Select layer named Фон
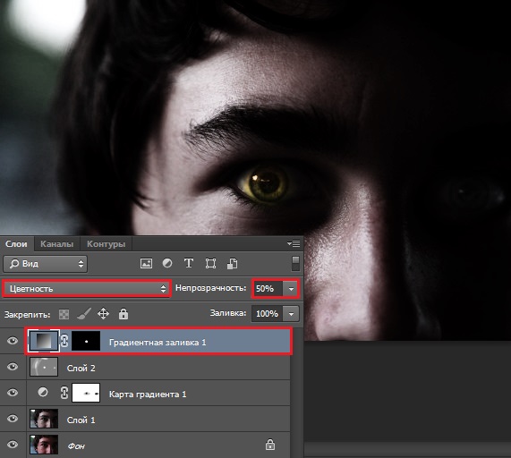511x458 pixels. [76, 446]
